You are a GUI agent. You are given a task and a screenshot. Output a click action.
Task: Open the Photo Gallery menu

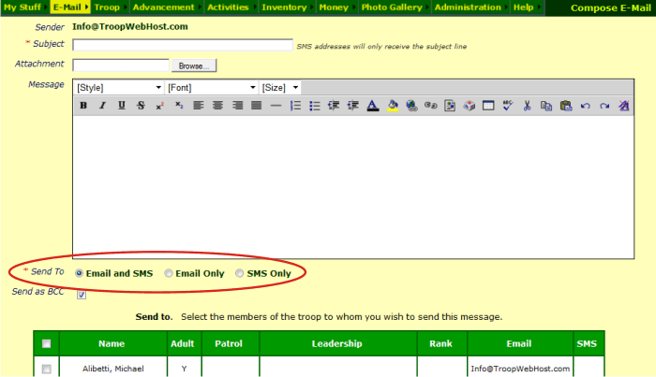pyautogui.click(x=392, y=7)
